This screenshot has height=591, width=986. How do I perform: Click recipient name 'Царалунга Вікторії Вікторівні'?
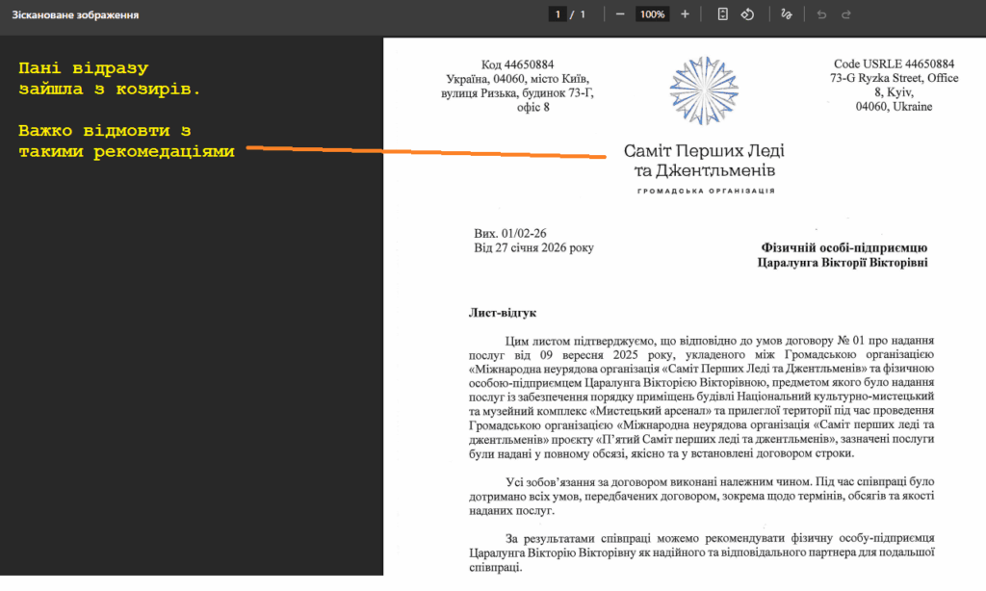[843, 262]
